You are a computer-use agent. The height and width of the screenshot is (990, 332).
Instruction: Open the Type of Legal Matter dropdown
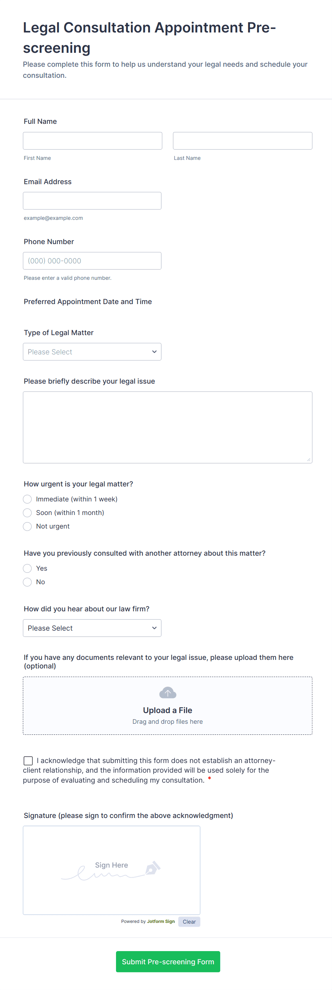pos(92,352)
